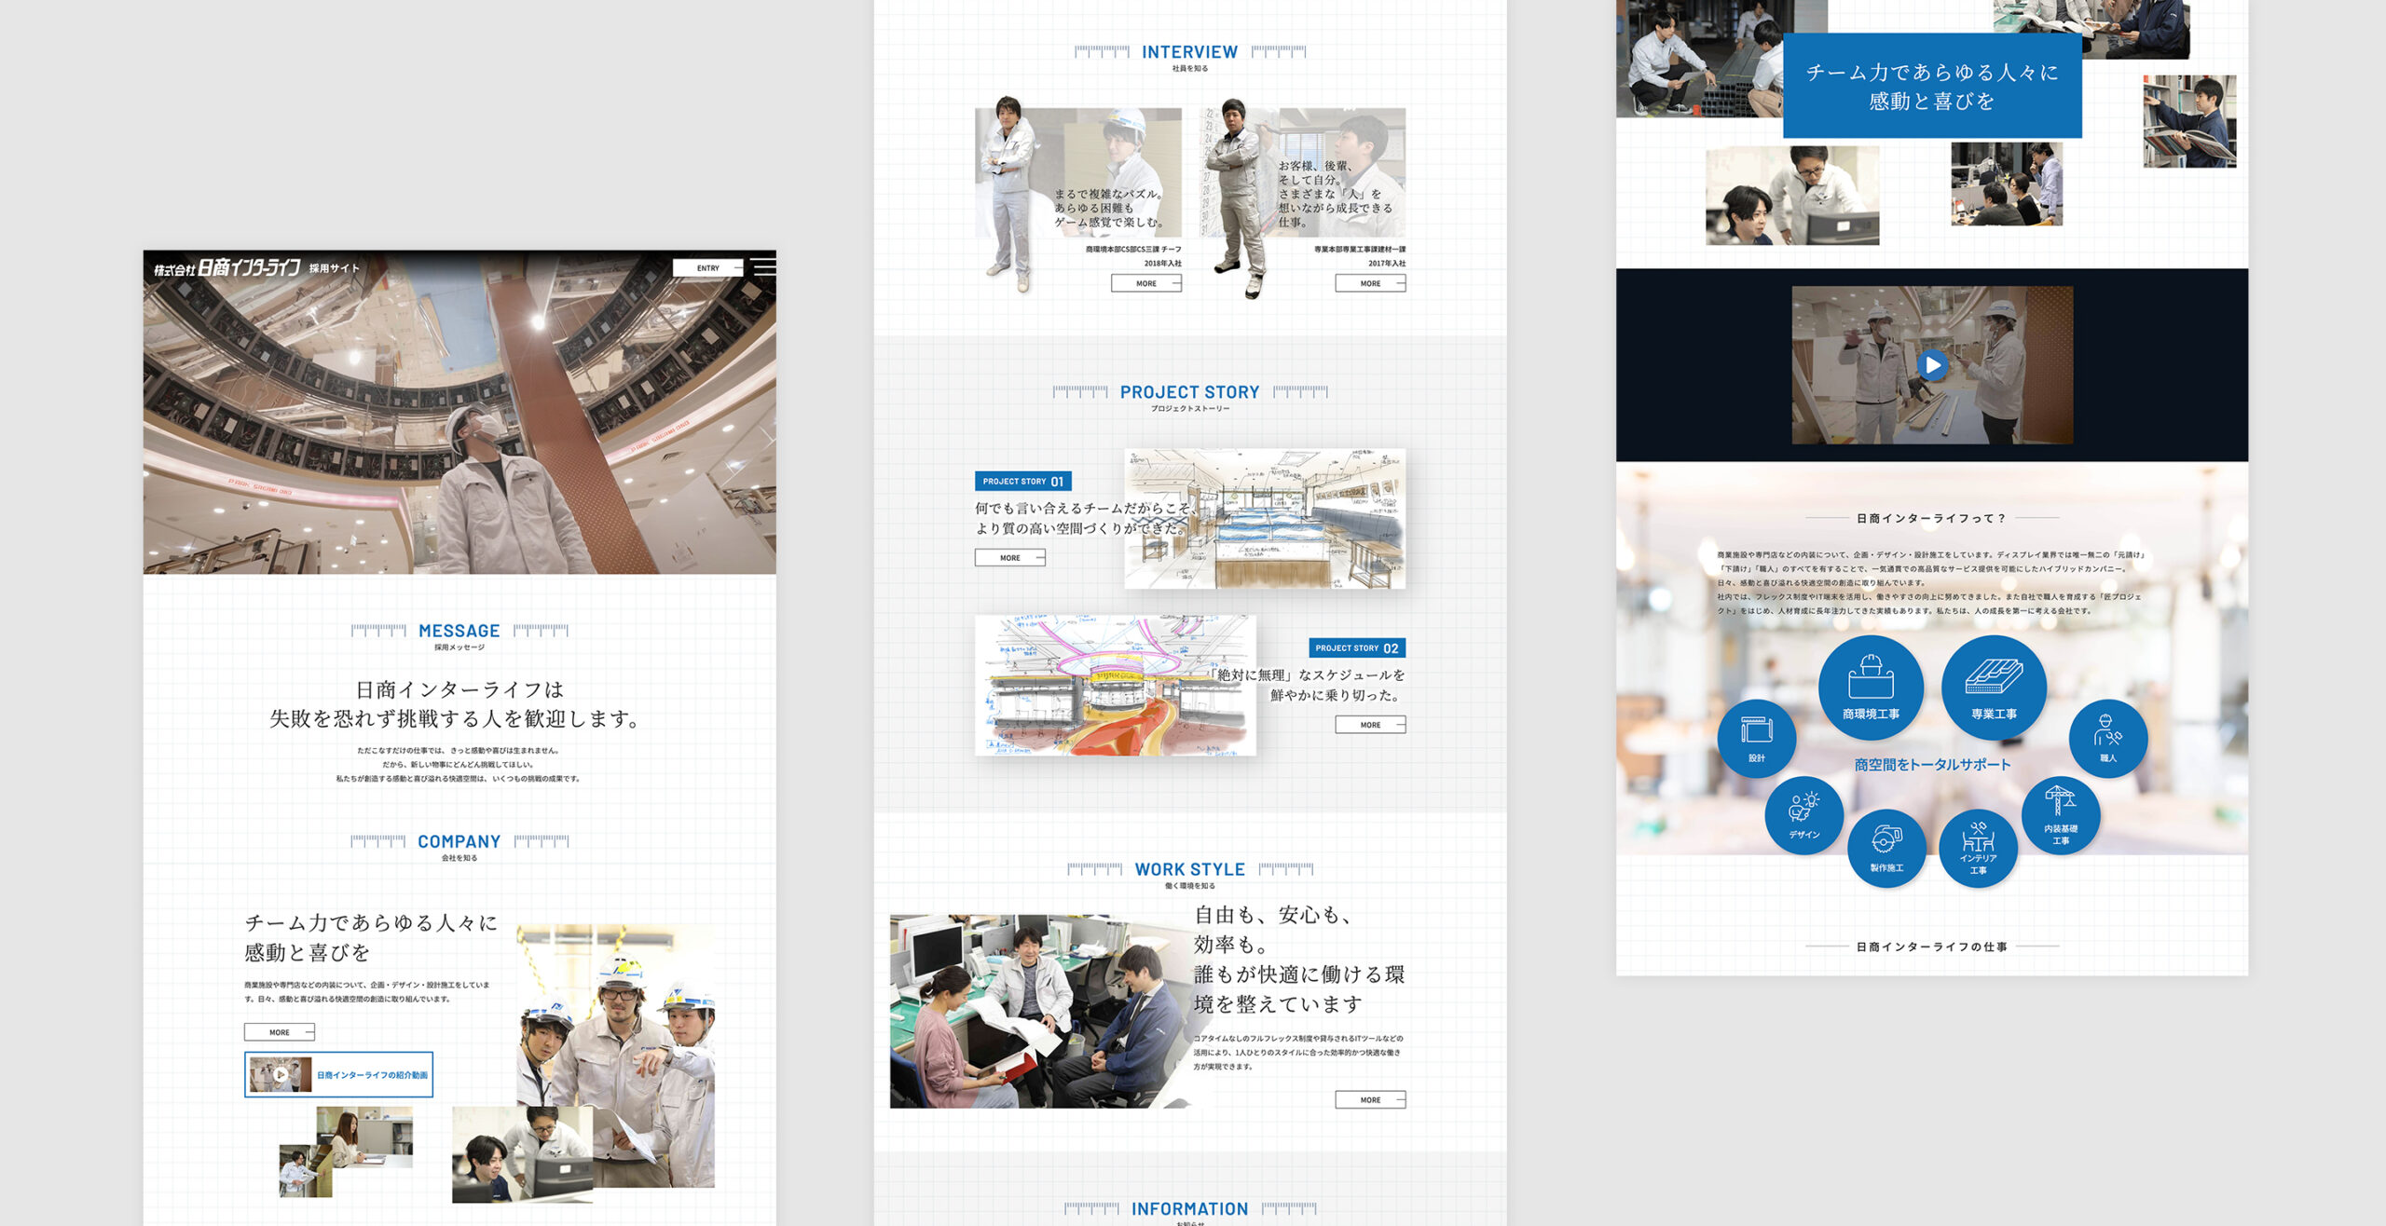Click the COMPANY section heading
2386x1226 pixels.
[x=459, y=841]
